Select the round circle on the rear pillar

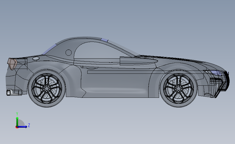[x=69, y=53]
